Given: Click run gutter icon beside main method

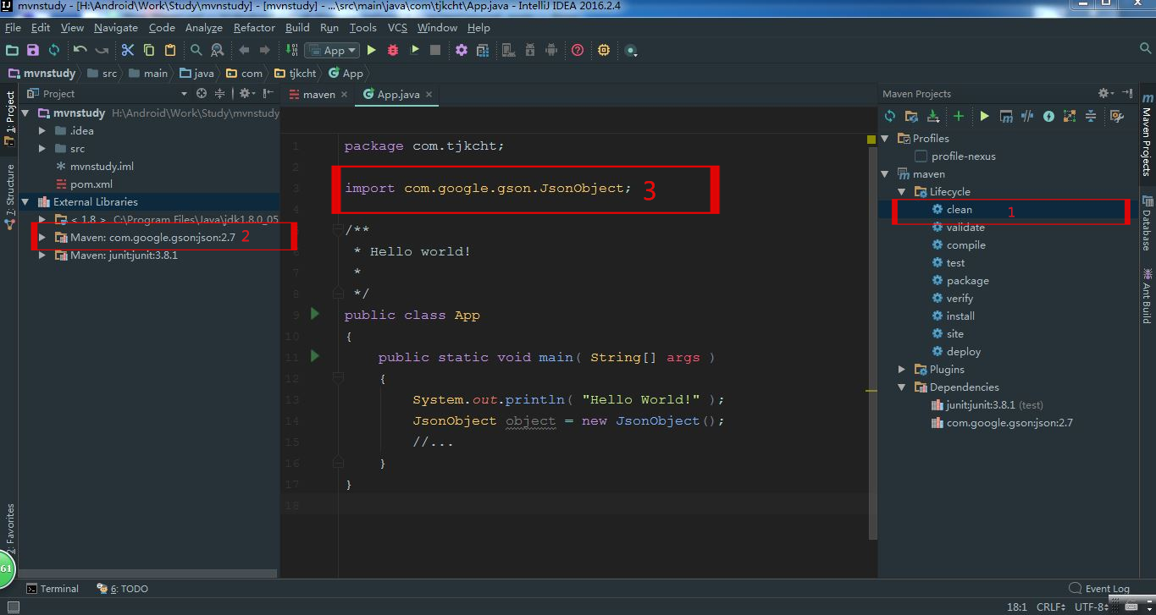Looking at the screenshot, I should [x=315, y=356].
